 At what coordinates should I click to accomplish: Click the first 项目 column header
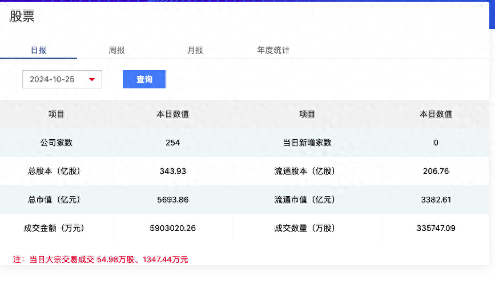pyautogui.click(x=56, y=114)
